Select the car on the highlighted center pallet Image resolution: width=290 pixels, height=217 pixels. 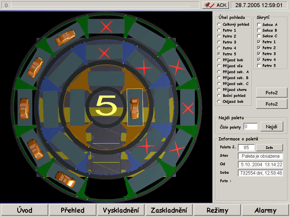(135, 108)
